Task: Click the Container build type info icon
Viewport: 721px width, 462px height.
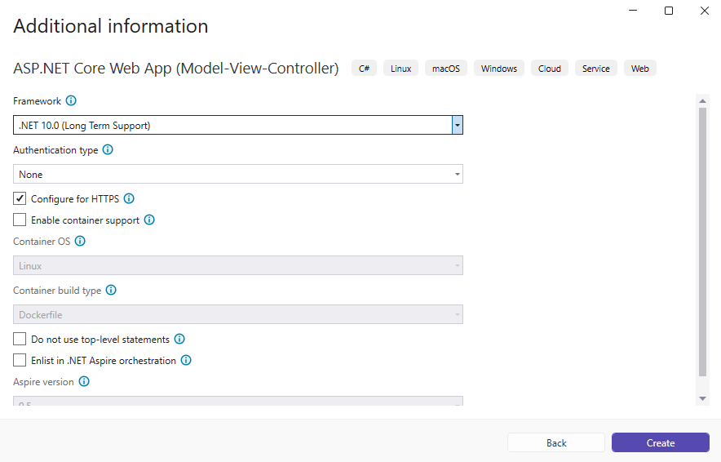Action: pos(111,291)
